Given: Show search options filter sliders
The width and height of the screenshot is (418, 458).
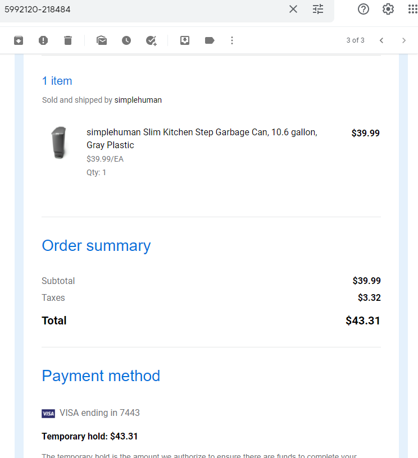Looking at the screenshot, I should (x=318, y=9).
